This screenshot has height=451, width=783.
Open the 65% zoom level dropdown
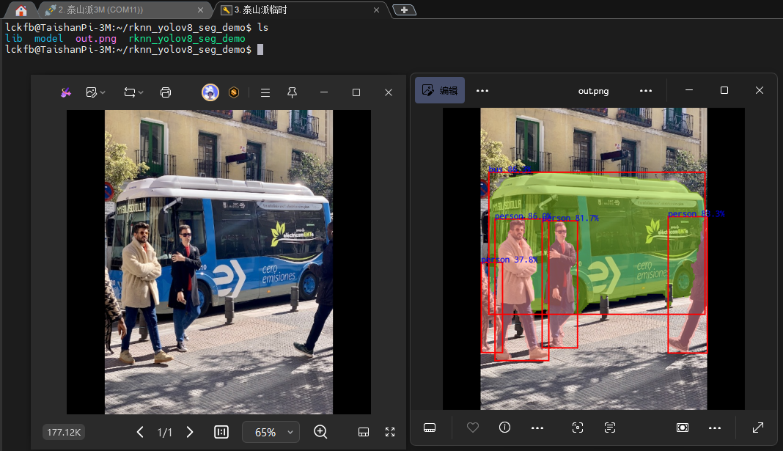(x=271, y=432)
